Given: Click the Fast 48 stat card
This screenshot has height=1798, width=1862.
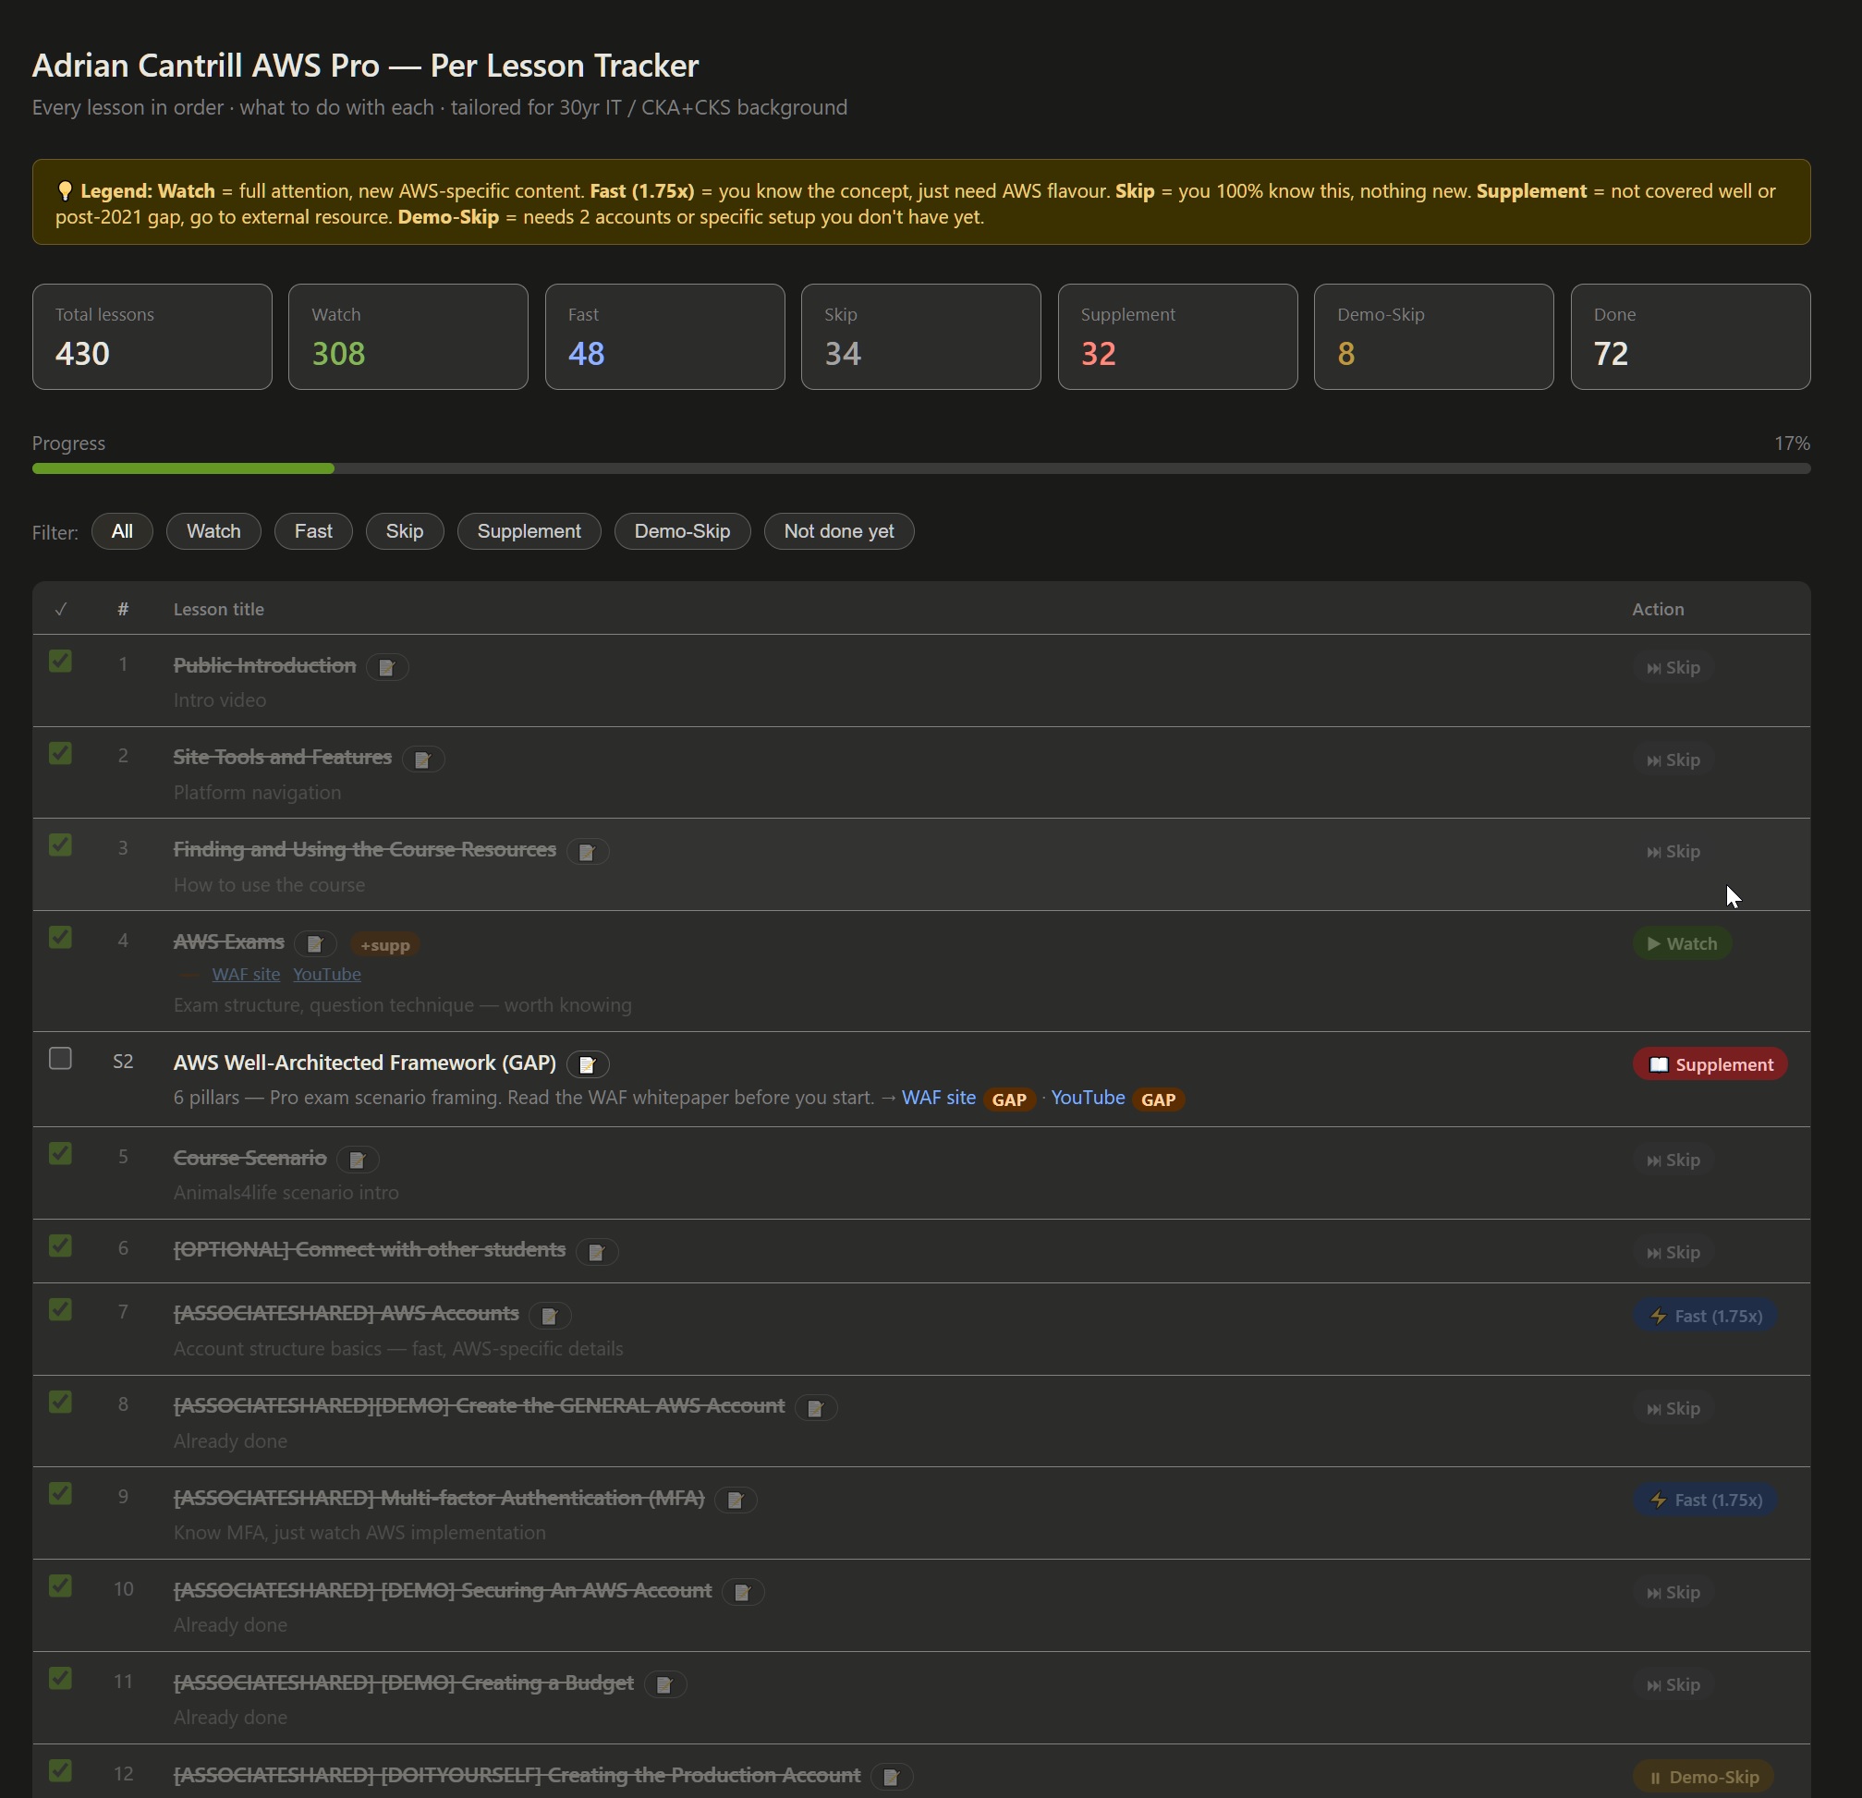Looking at the screenshot, I should (665, 336).
